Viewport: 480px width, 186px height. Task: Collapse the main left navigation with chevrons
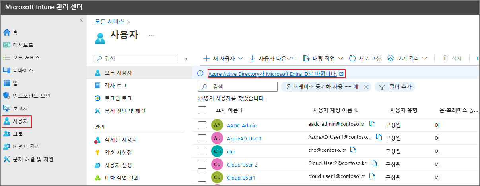(81, 20)
